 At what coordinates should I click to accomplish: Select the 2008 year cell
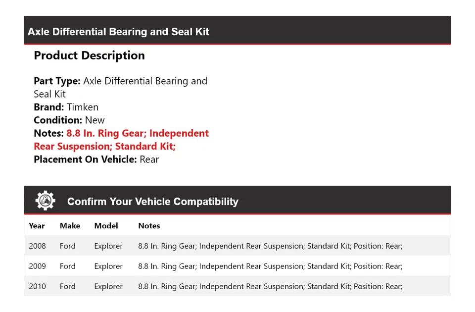[37, 246]
